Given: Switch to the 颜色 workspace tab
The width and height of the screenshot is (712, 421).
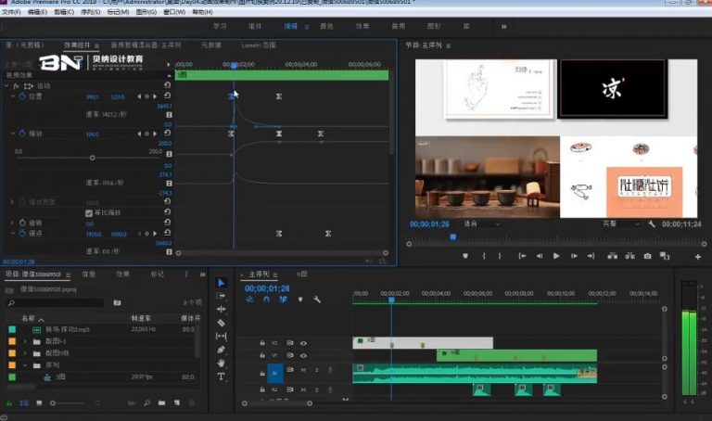Looking at the screenshot, I should coord(327,27).
